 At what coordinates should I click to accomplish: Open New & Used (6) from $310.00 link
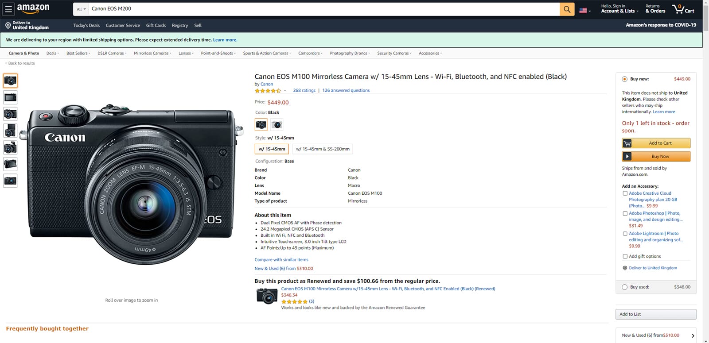click(284, 269)
